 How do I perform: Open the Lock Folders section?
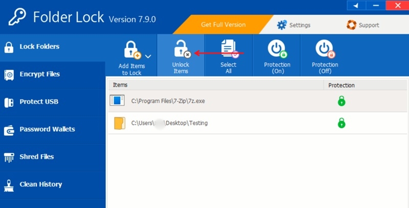pos(53,48)
